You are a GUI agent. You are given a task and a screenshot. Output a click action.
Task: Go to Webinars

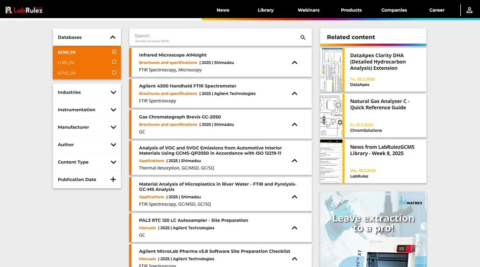308,10
